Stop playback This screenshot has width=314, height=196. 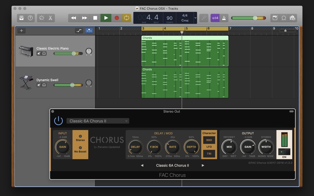(95, 18)
